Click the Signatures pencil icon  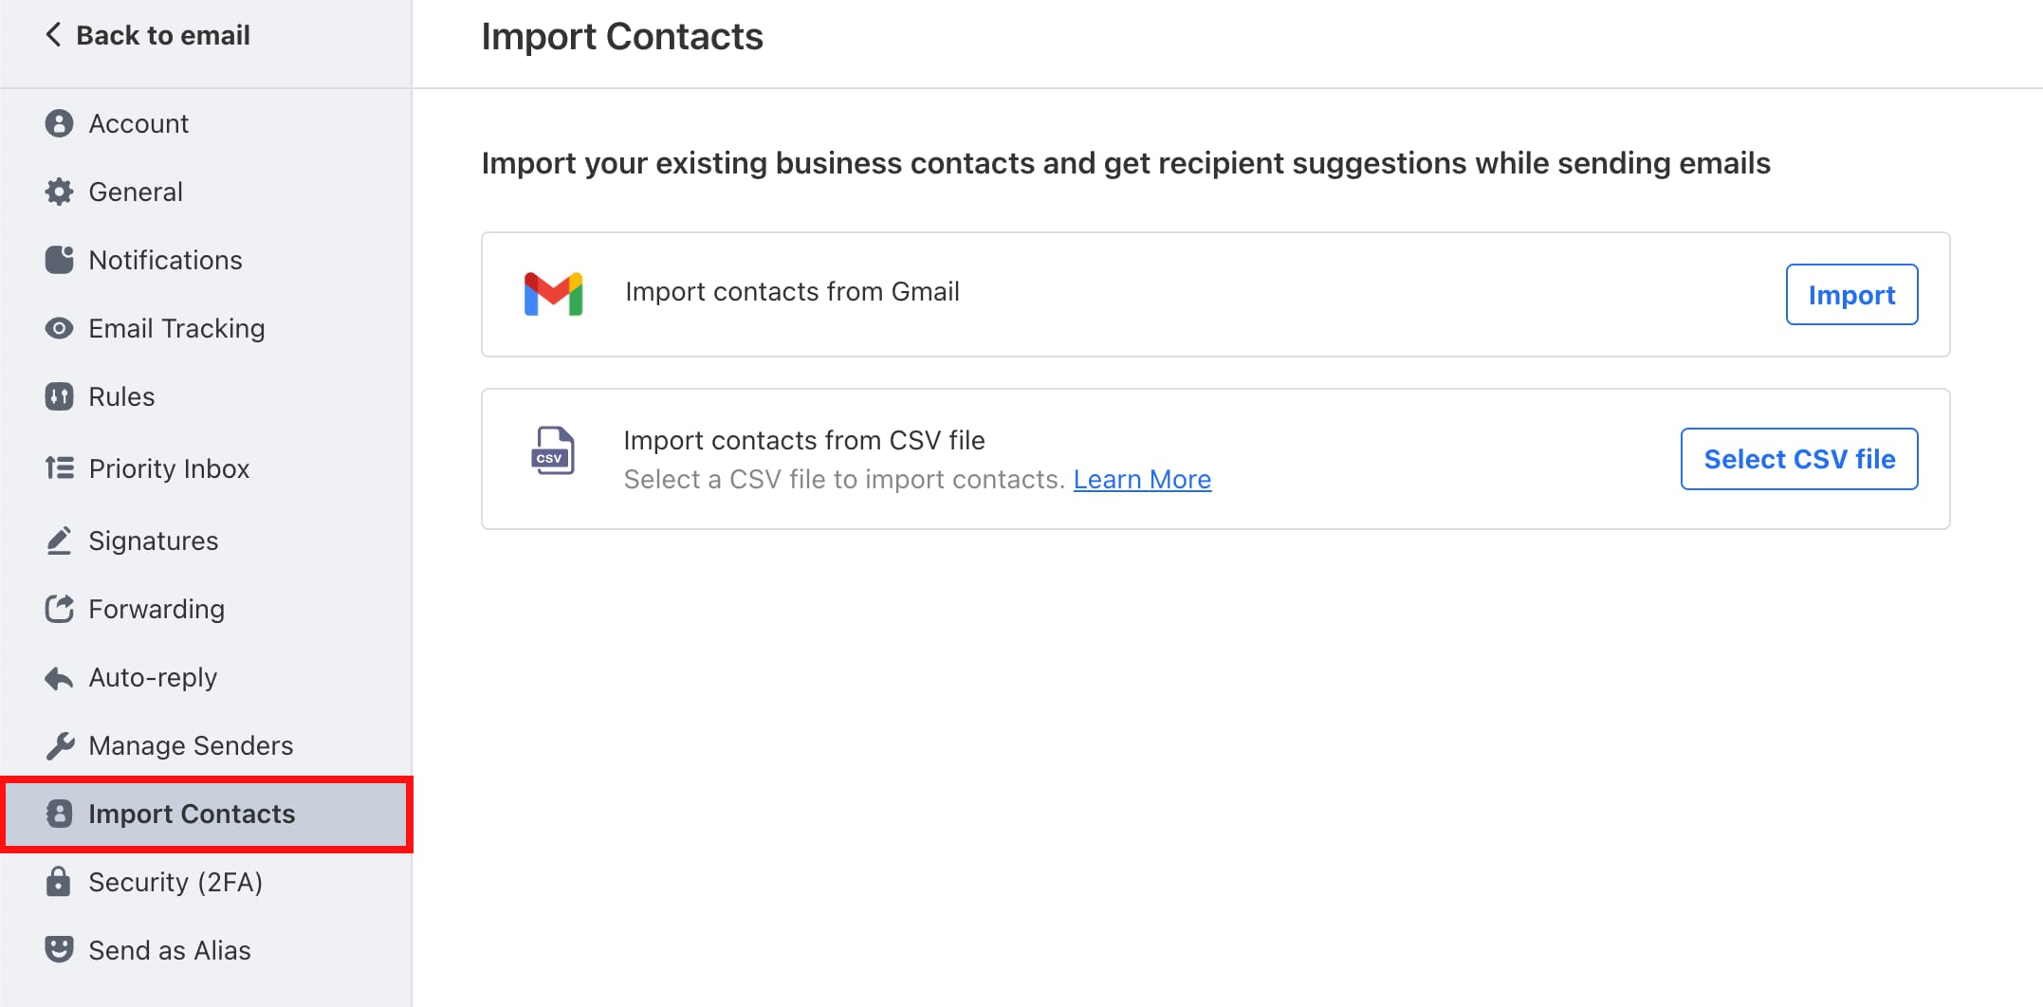pos(59,540)
